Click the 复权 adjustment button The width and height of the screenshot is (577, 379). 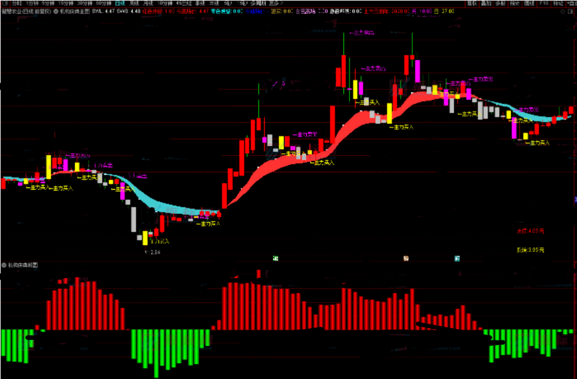(472, 3)
